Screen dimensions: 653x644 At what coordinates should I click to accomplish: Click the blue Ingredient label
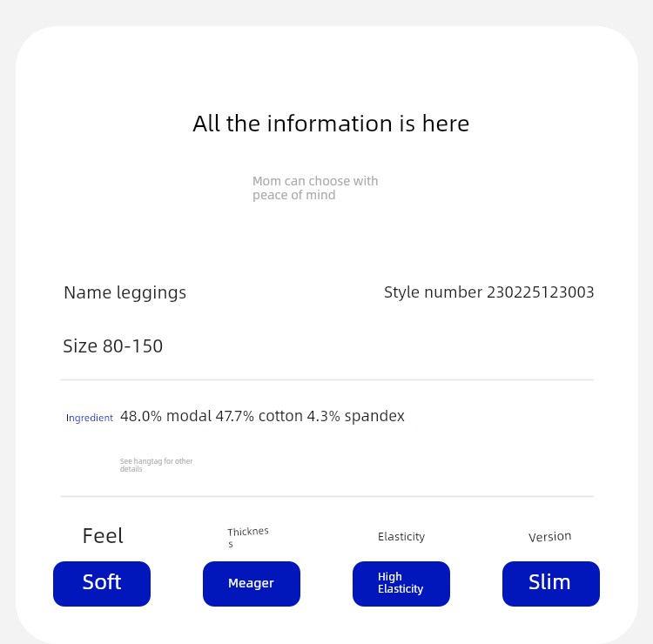coord(90,418)
